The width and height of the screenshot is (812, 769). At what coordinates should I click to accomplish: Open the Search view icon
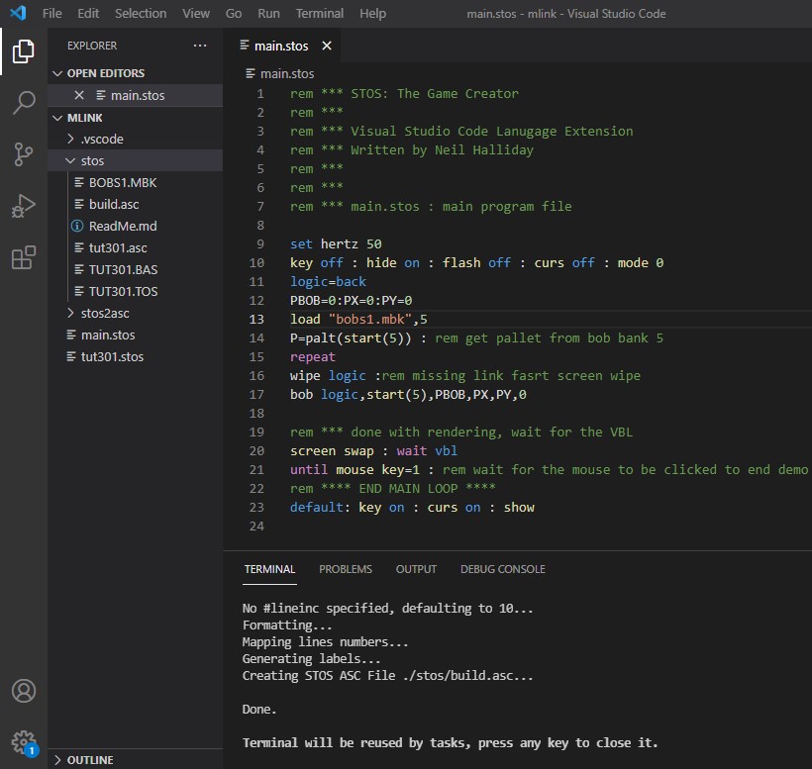(x=24, y=103)
